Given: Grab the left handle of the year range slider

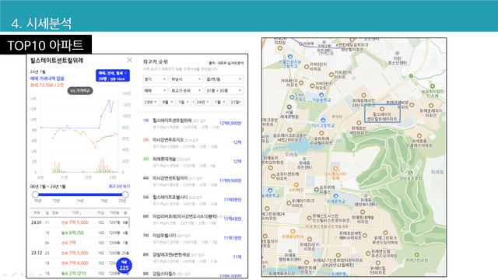Looking at the screenshot, I should (x=35, y=194).
